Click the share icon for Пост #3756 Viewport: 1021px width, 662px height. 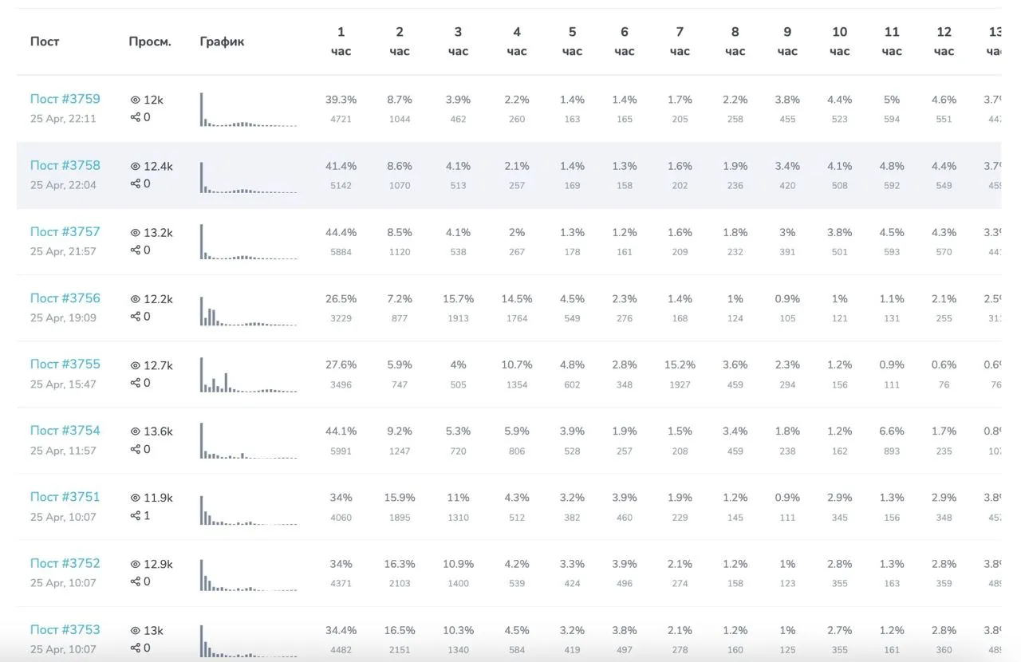[135, 317]
